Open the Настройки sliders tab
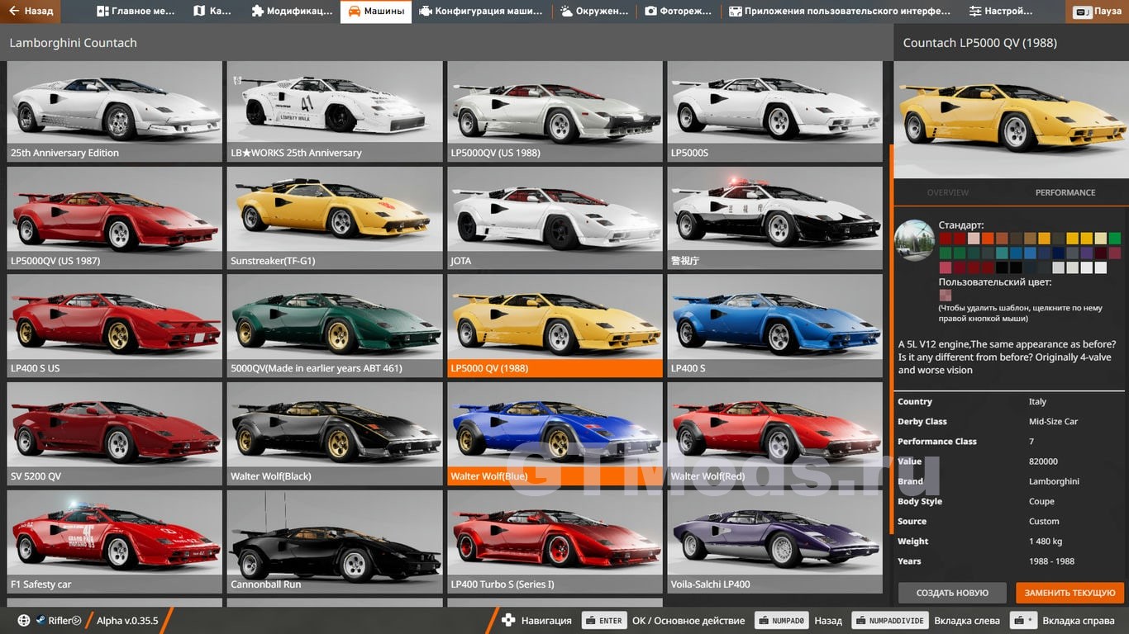The width and height of the screenshot is (1129, 634). click(x=1001, y=12)
